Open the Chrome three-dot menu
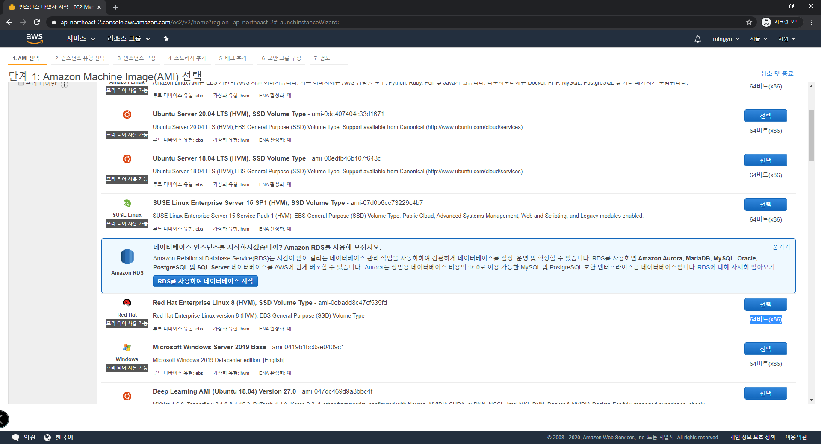 pos(812,22)
